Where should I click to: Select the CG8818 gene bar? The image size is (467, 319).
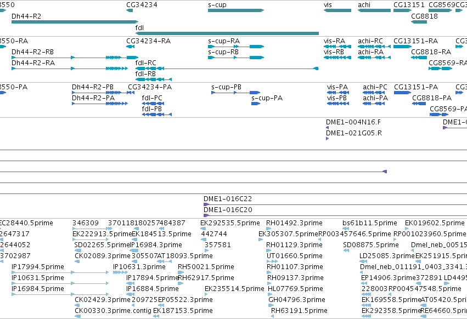[419, 22]
